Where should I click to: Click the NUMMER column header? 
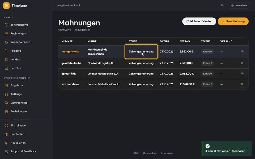point(67,41)
